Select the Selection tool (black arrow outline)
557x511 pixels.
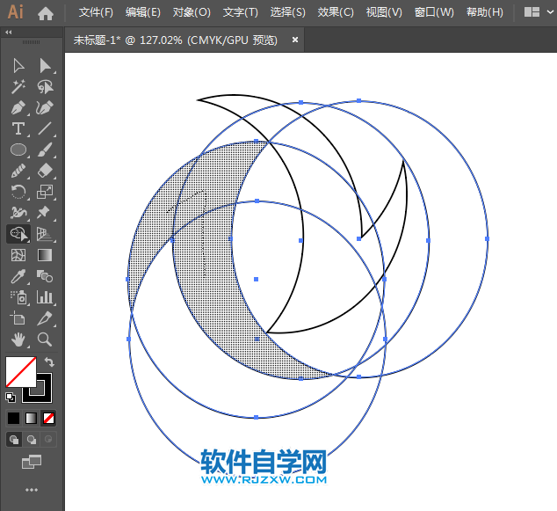coord(18,66)
